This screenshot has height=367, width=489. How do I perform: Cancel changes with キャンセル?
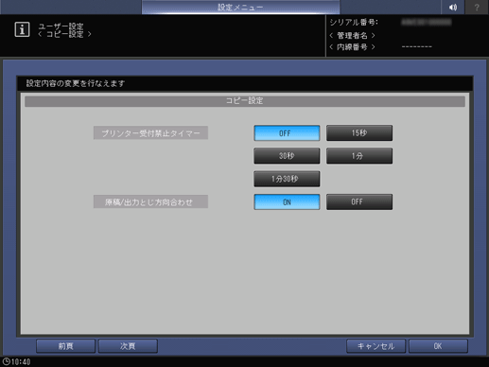[x=375, y=346]
